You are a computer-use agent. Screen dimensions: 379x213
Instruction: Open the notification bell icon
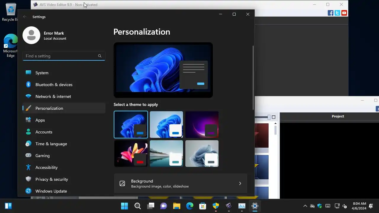371,206
